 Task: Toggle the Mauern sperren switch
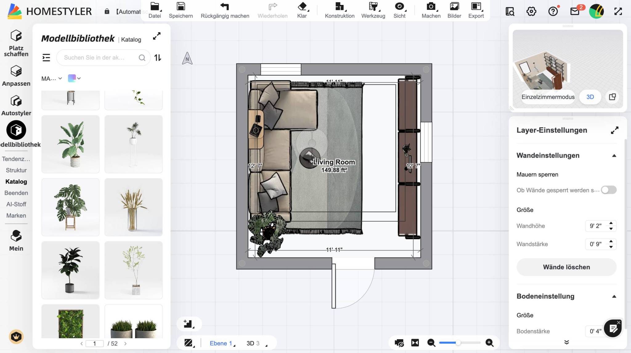tap(609, 190)
